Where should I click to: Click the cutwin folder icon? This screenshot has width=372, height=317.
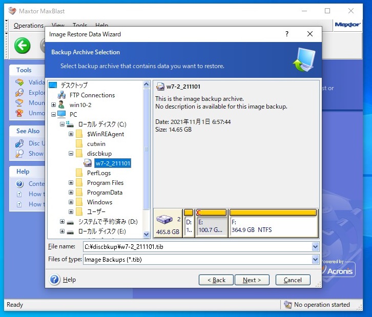click(79, 144)
